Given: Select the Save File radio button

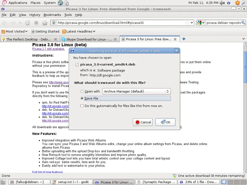Looking at the screenshot, I should point(82,98).
